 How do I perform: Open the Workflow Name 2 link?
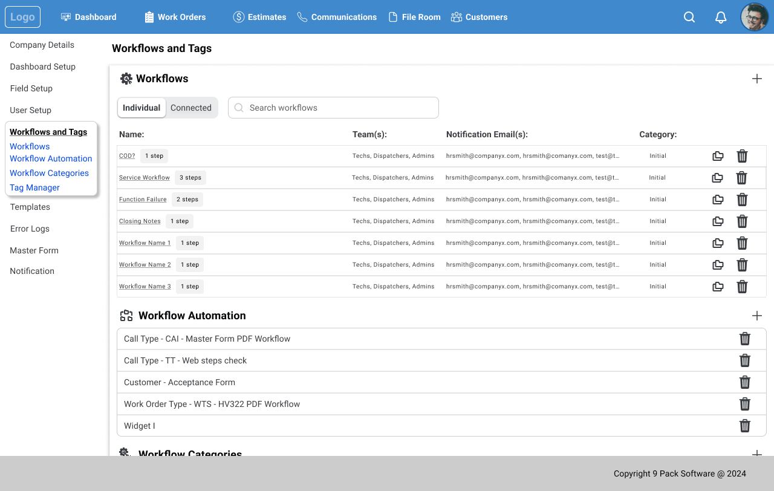pos(145,265)
